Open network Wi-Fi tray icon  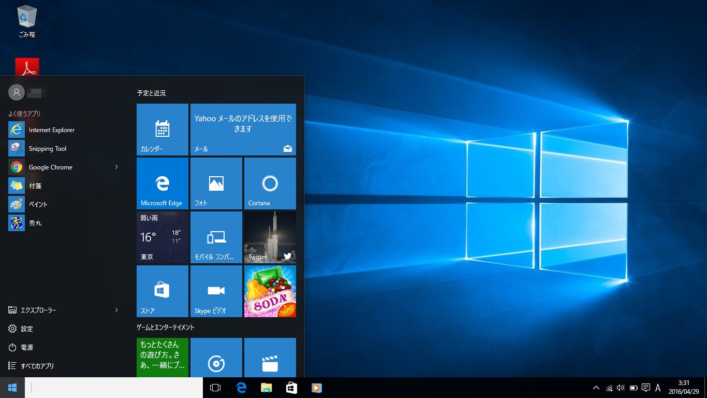point(609,388)
